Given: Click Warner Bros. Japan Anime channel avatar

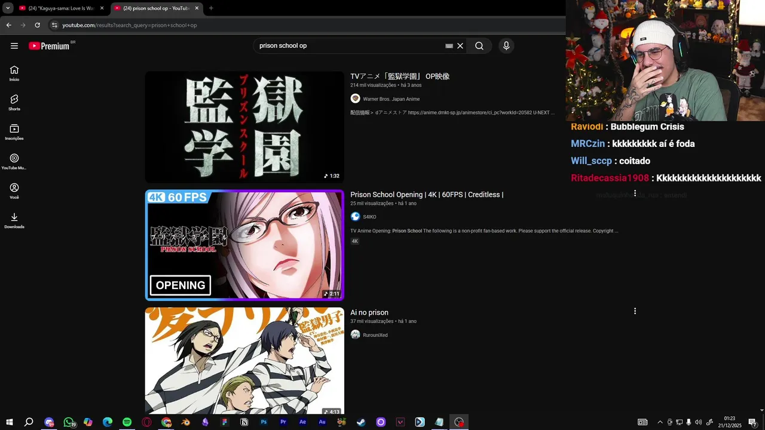Looking at the screenshot, I should coord(356,99).
